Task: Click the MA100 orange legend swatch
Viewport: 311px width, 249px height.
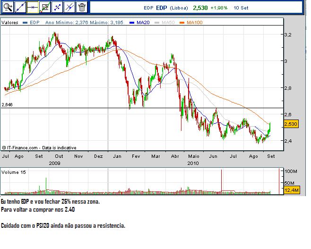Action: pos(182,23)
